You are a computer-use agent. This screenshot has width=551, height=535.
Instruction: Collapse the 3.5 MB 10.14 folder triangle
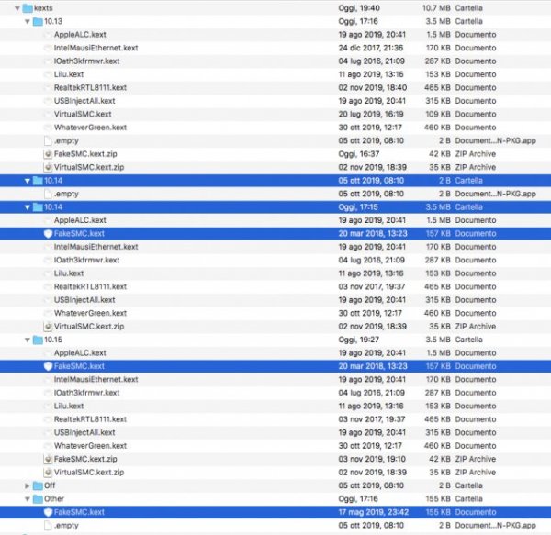pyautogui.click(x=27, y=207)
